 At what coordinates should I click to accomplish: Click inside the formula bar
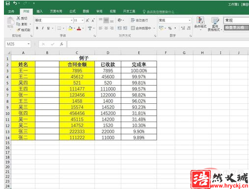pos(158,44)
